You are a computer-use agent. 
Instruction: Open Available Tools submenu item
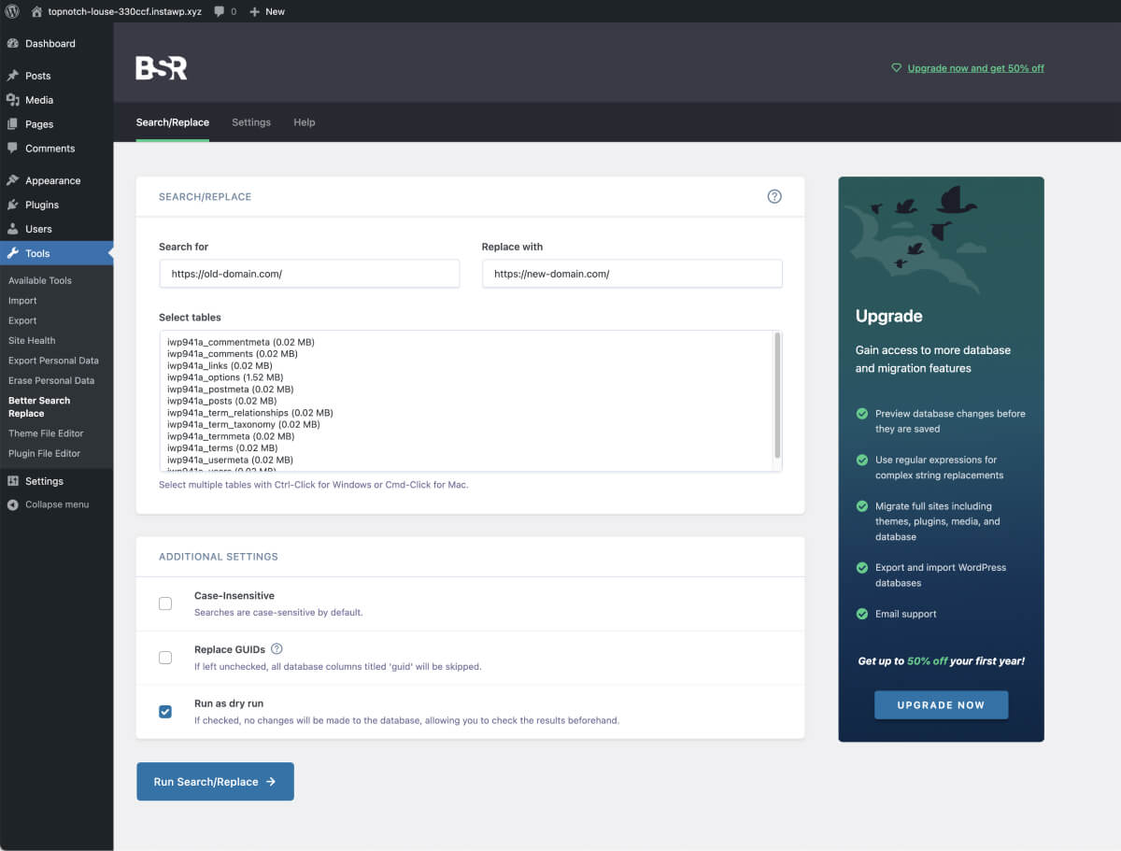[x=40, y=280]
